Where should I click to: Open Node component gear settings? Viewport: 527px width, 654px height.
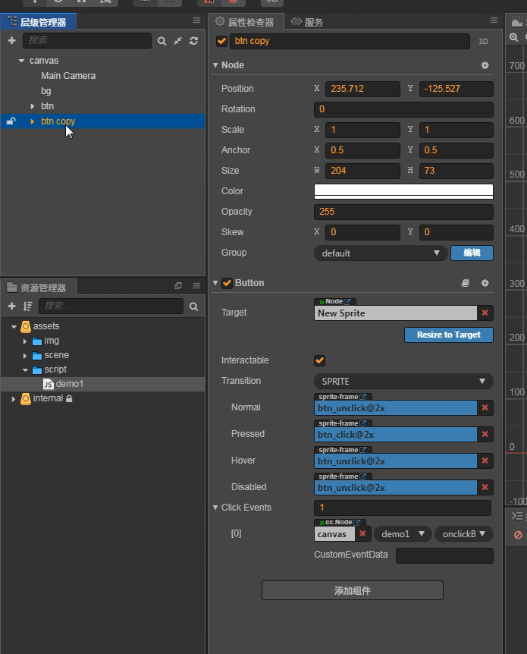485,65
